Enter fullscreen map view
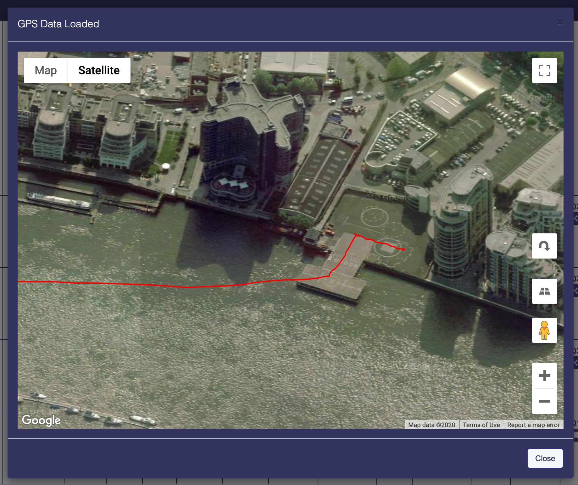 pos(545,70)
